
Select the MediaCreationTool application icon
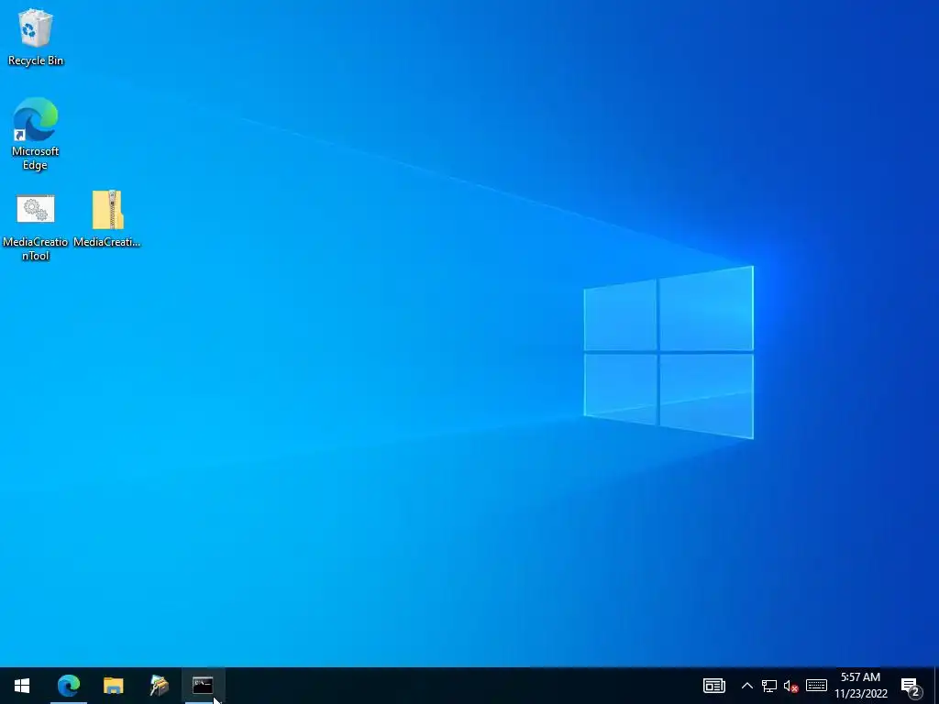point(36,226)
